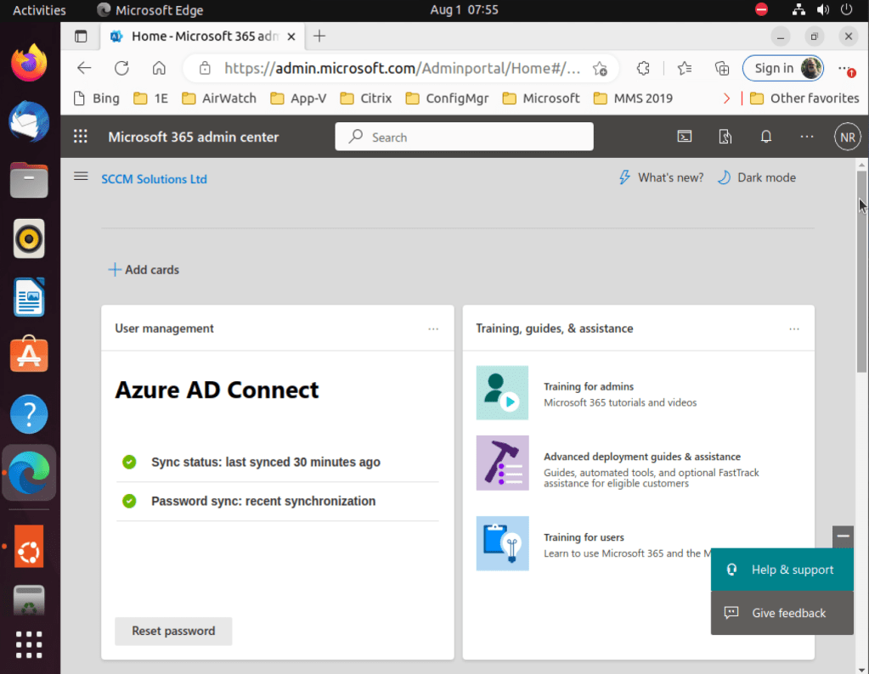Minimize the Help & support panel
The height and width of the screenshot is (674, 869).
843,536
